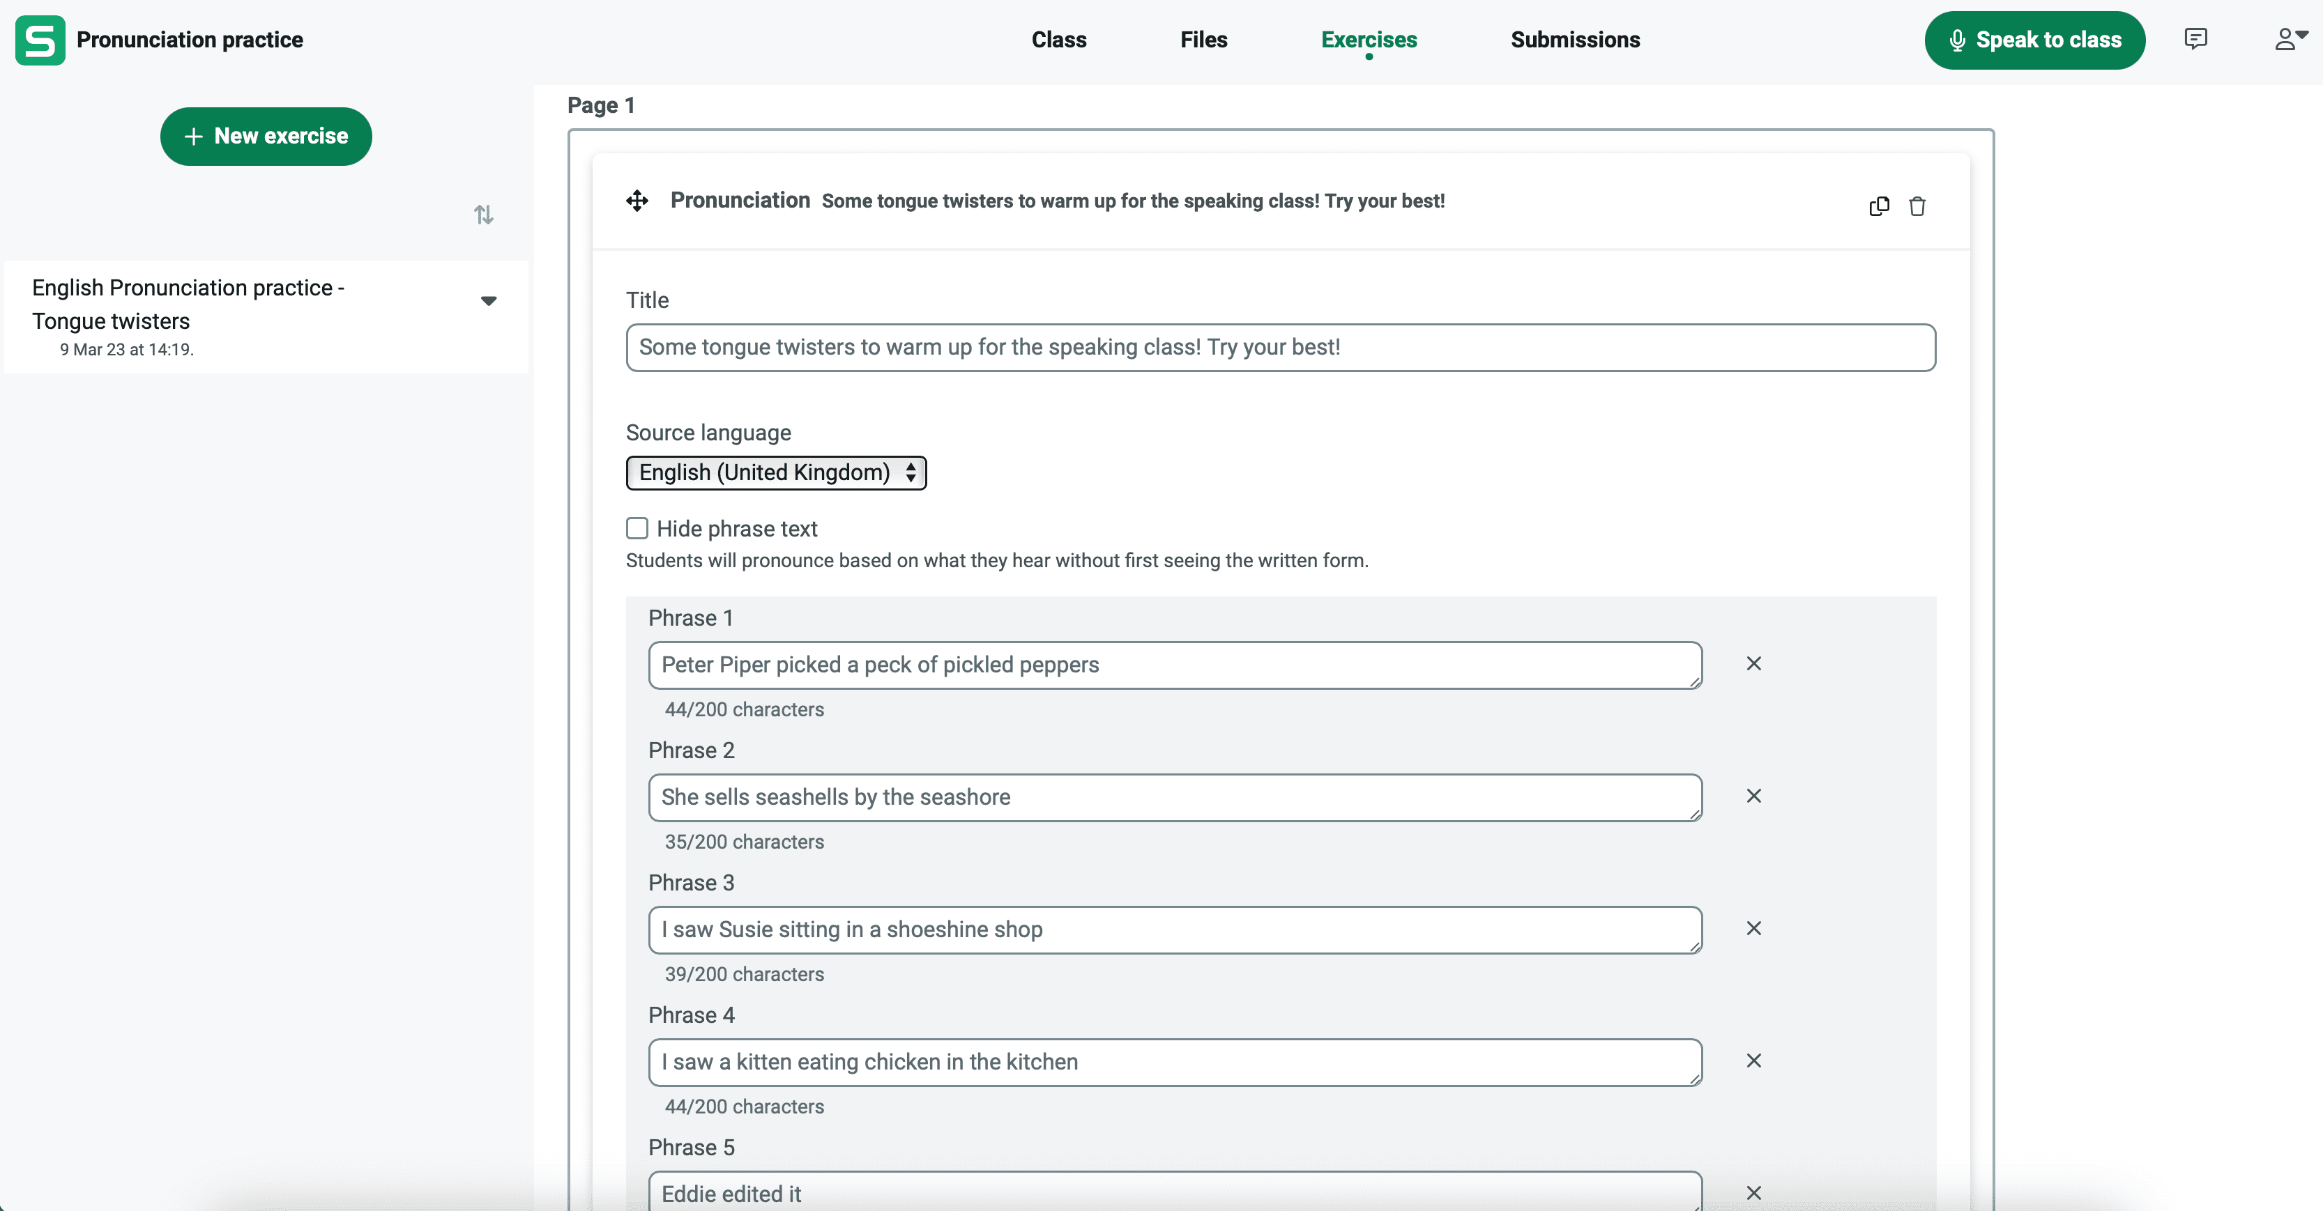The image size is (2323, 1211).
Task: Open the Source language dropdown
Action: tap(777, 473)
